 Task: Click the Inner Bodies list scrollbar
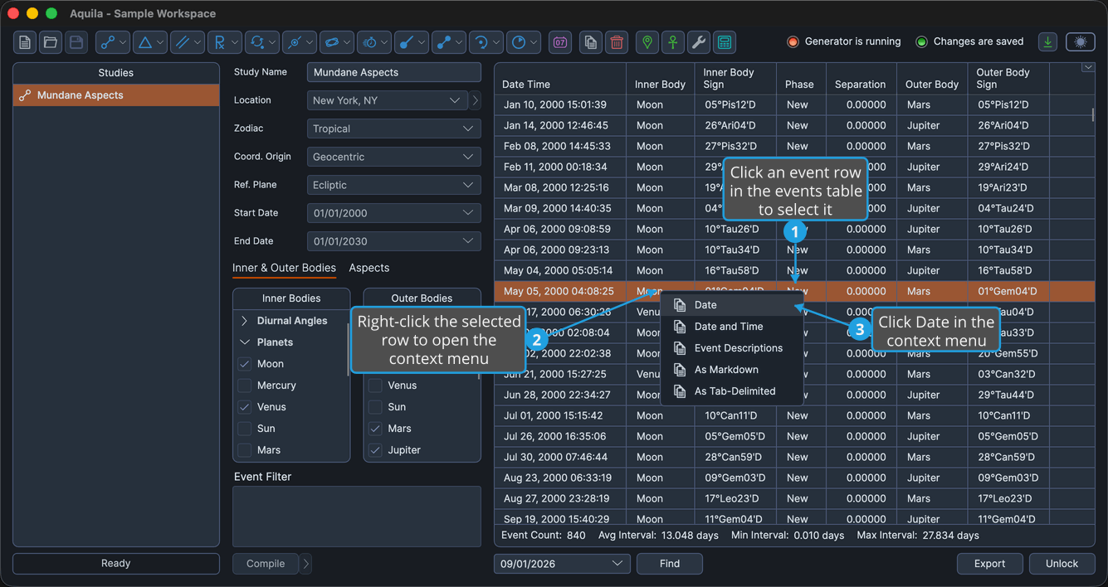348,350
